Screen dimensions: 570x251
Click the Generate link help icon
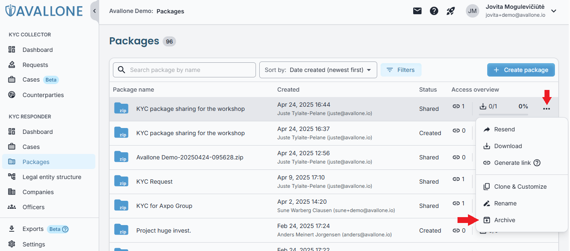click(537, 163)
